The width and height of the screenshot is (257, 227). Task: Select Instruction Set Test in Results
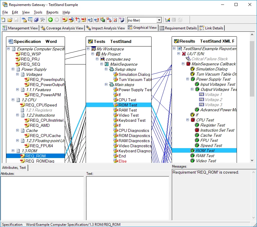click(217, 130)
